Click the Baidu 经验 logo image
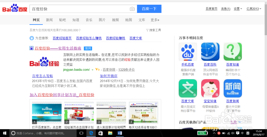Viewport: 267px width, 137px height. pos(44,61)
